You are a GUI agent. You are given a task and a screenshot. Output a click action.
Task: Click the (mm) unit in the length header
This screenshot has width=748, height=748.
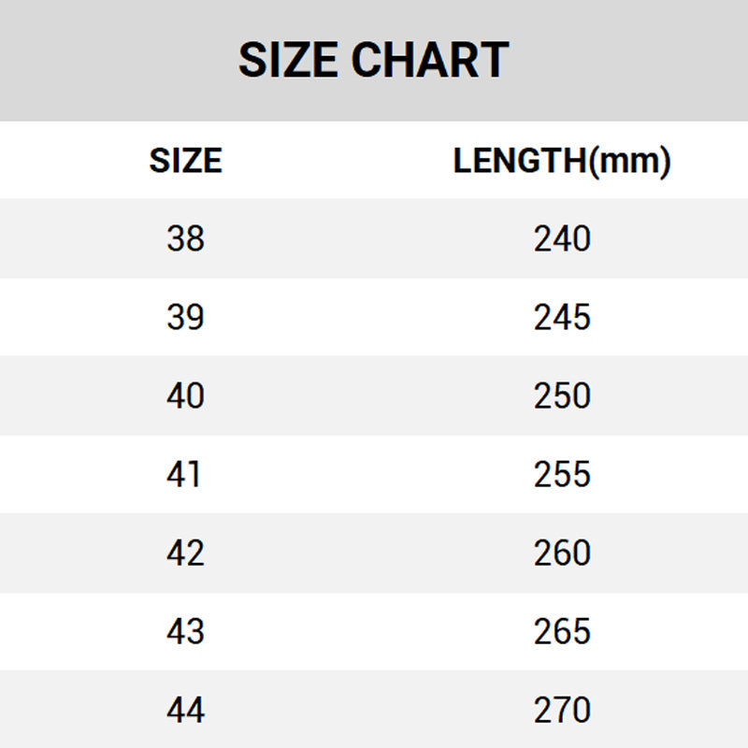click(630, 161)
